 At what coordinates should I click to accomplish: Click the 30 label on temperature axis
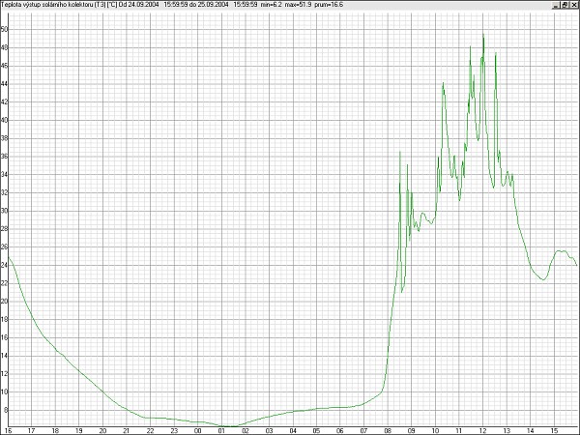tap(4, 211)
